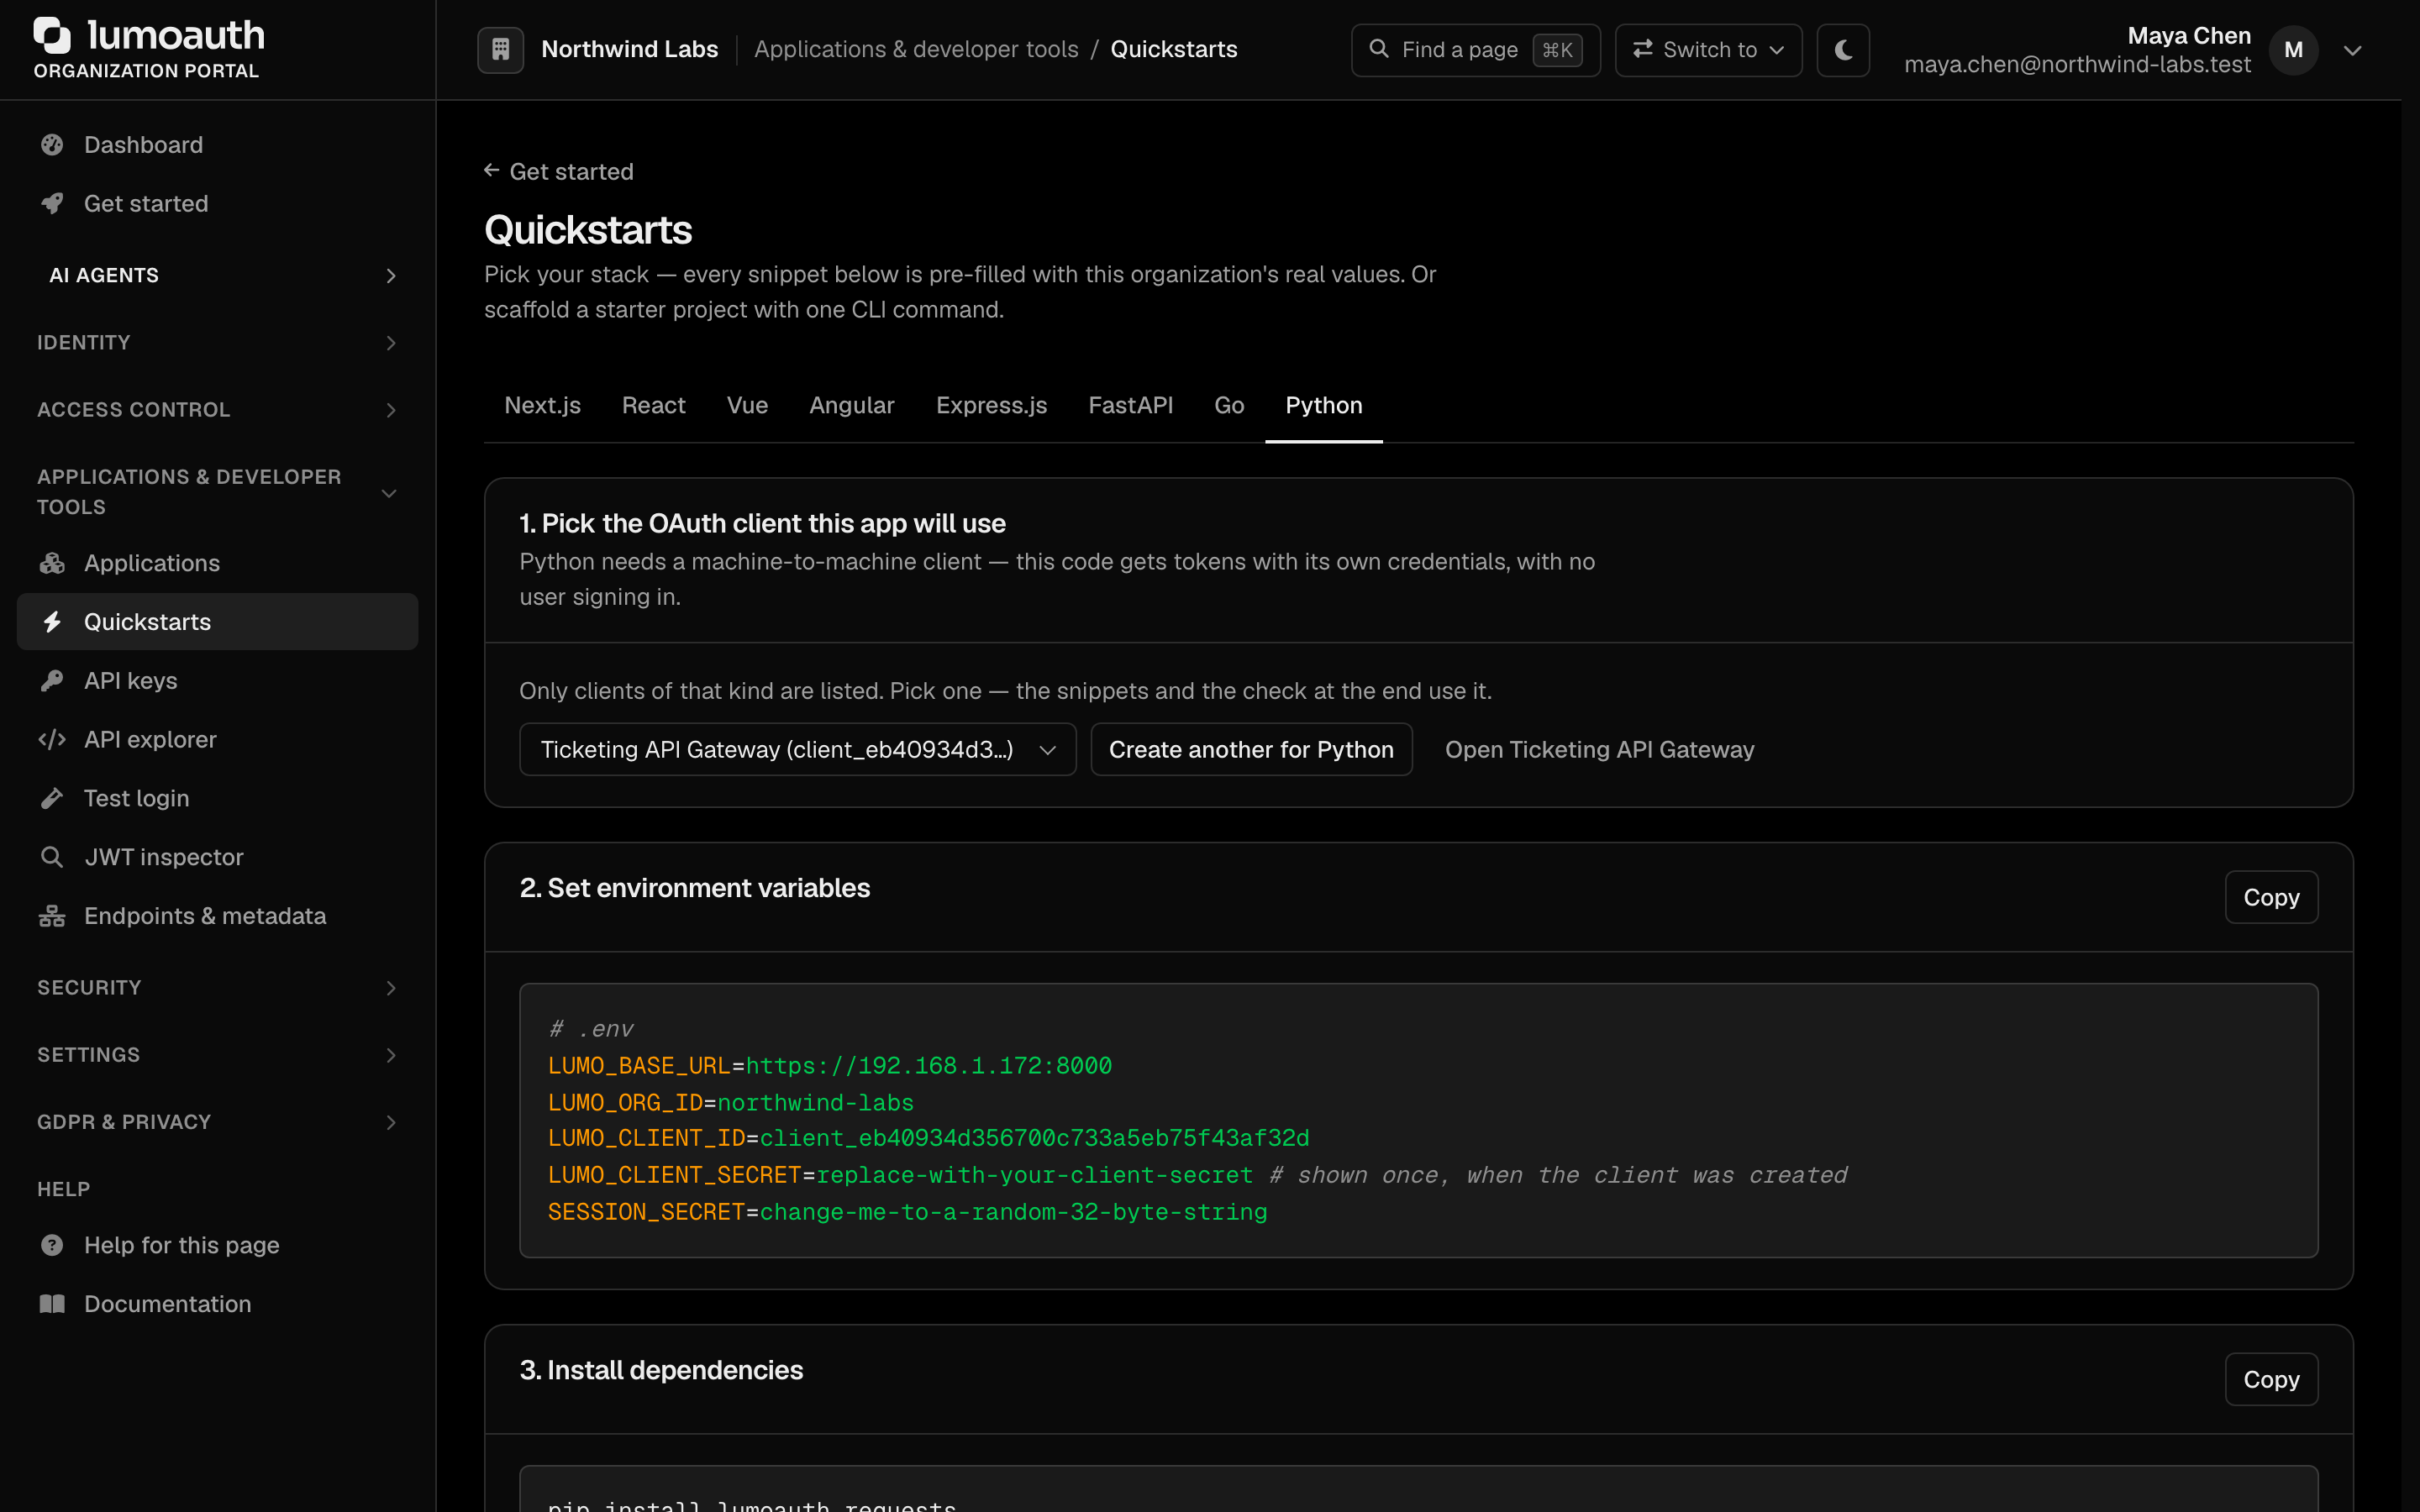
Task: Click the Endpoints & metadata network icon
Action: [52, 916]
